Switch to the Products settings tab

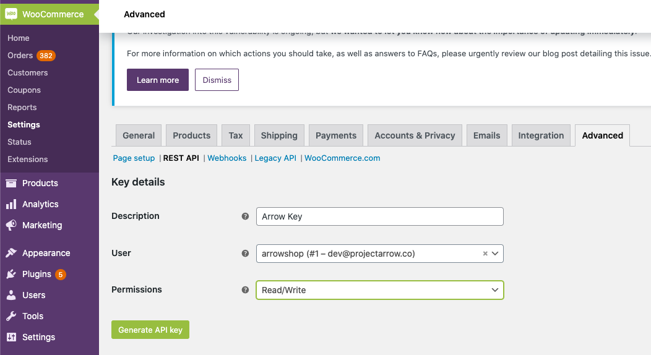pos(191,135)
